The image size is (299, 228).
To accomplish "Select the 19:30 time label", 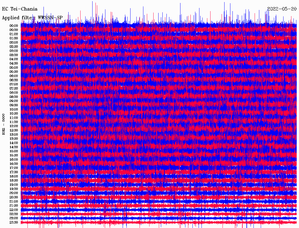I will [14, 189].
